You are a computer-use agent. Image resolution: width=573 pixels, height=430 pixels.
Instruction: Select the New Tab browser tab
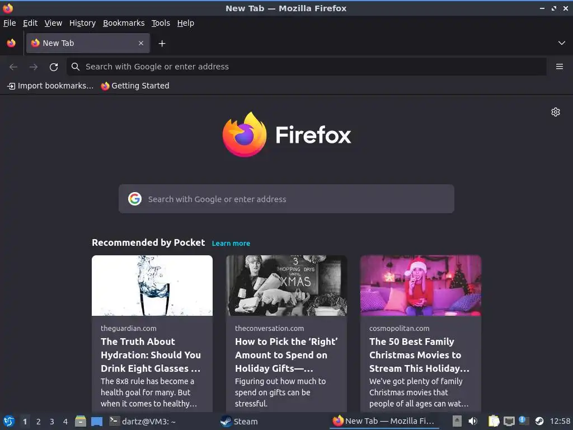coord(88,43)
